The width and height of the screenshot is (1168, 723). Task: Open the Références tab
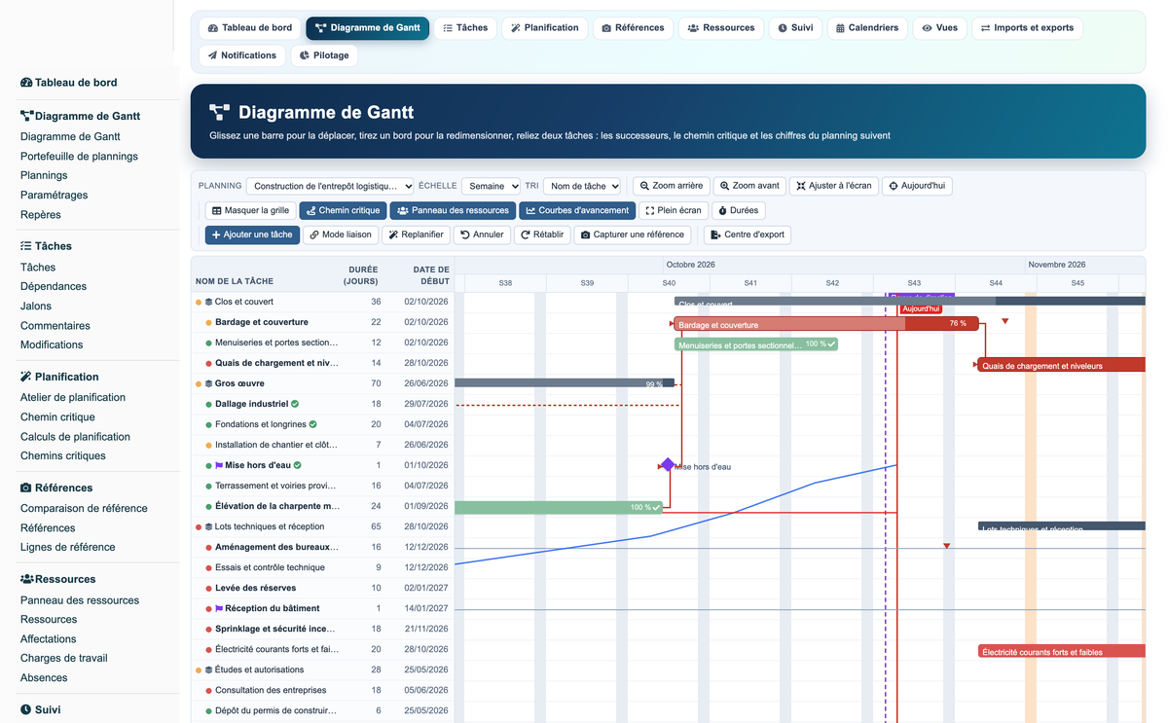click(633, 28)
